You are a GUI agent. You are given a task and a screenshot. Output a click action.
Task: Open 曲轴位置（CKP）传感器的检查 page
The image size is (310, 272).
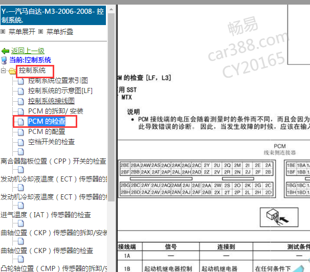tap(47, 251)
